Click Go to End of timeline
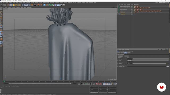170x95 pixels. tap(93, 84)
